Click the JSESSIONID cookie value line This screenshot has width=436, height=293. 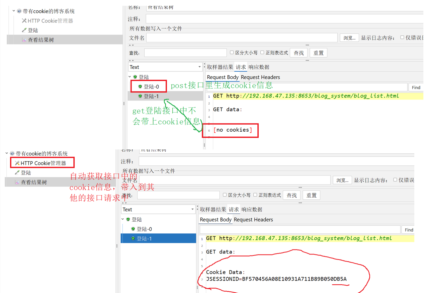[276, 279]
